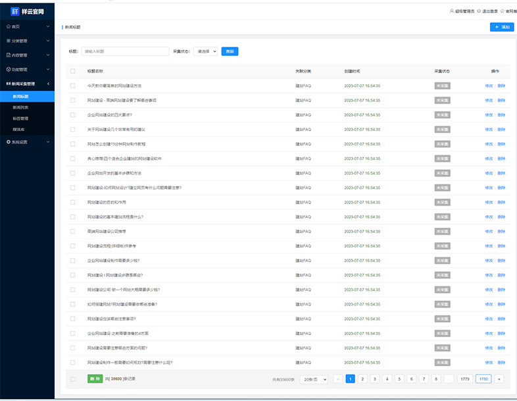517x401 pixels.
Task: Tick the checkbox for 高端网站建设公司推荐
Action: [73, 232]
